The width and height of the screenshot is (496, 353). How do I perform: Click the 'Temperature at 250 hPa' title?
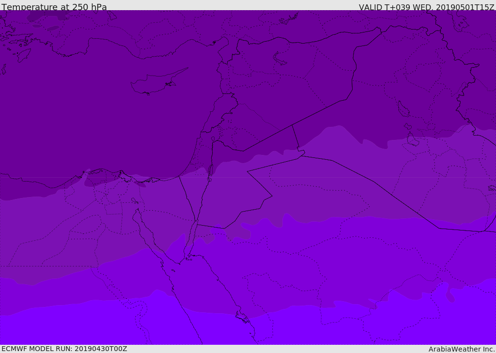tap(54, 7)
